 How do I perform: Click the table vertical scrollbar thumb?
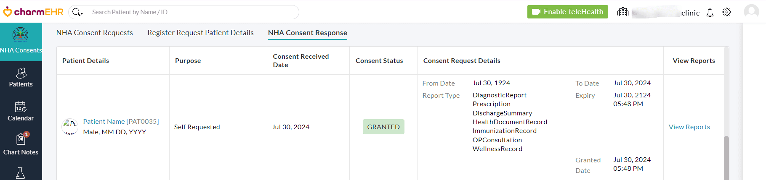726,158
